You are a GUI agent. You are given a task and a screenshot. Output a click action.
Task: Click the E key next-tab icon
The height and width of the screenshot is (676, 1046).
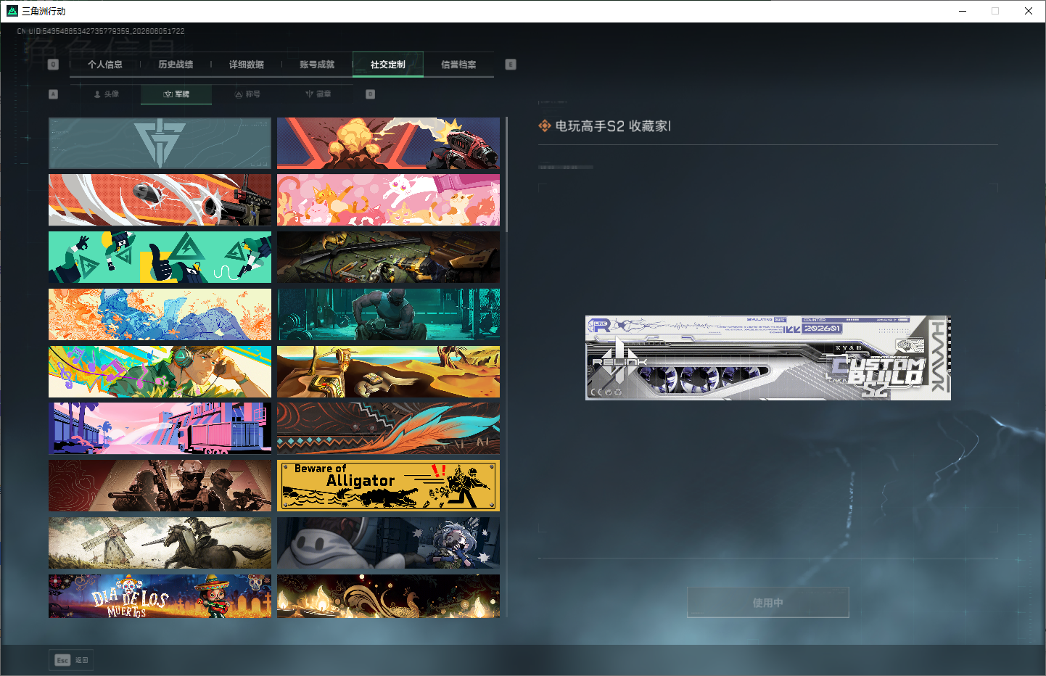(x=511, y=65)
